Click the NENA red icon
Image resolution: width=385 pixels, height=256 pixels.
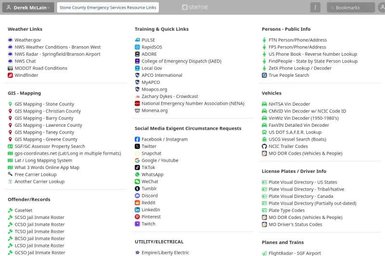point(137,103)
